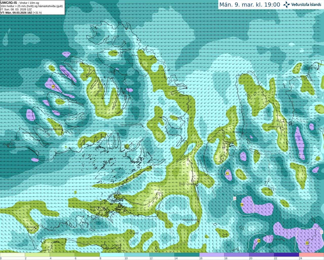Click the 'Siglufjörður' place label
Viewport: 324px width, 260px height.
tap(311, 68)
